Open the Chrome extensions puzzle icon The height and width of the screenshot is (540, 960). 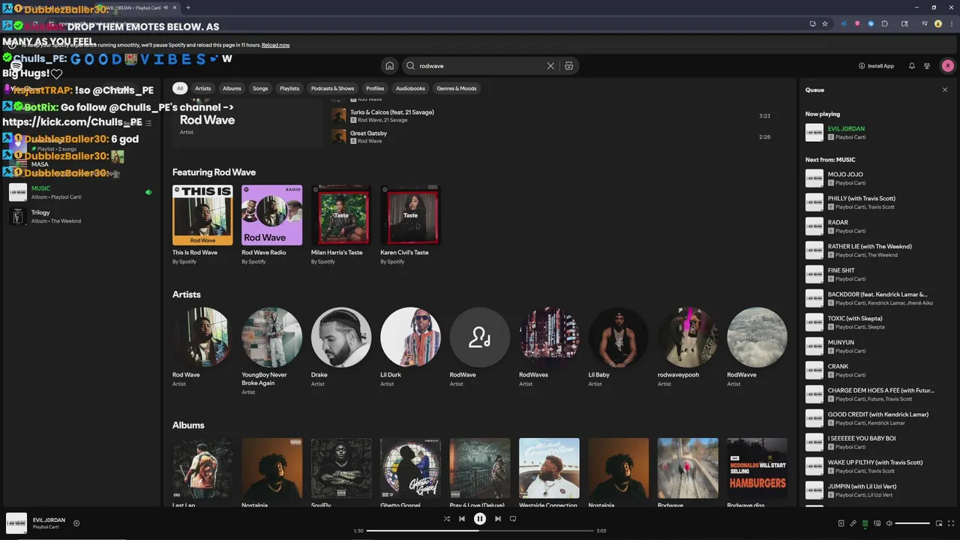point(885,23)
